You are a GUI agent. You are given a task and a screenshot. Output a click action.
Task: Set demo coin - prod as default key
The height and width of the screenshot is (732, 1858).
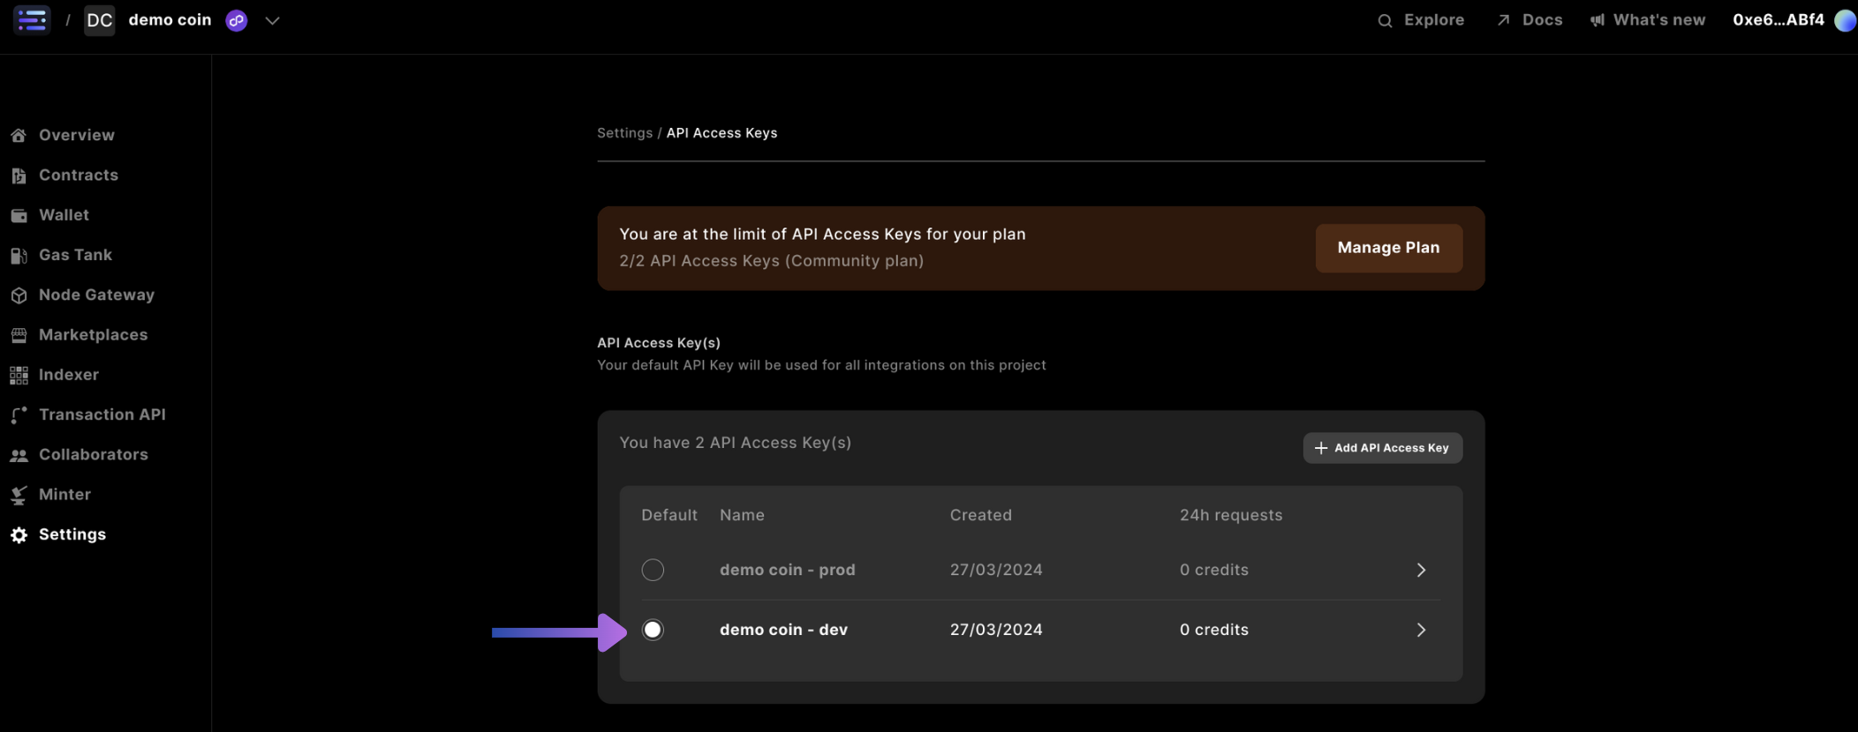[653, 571]
